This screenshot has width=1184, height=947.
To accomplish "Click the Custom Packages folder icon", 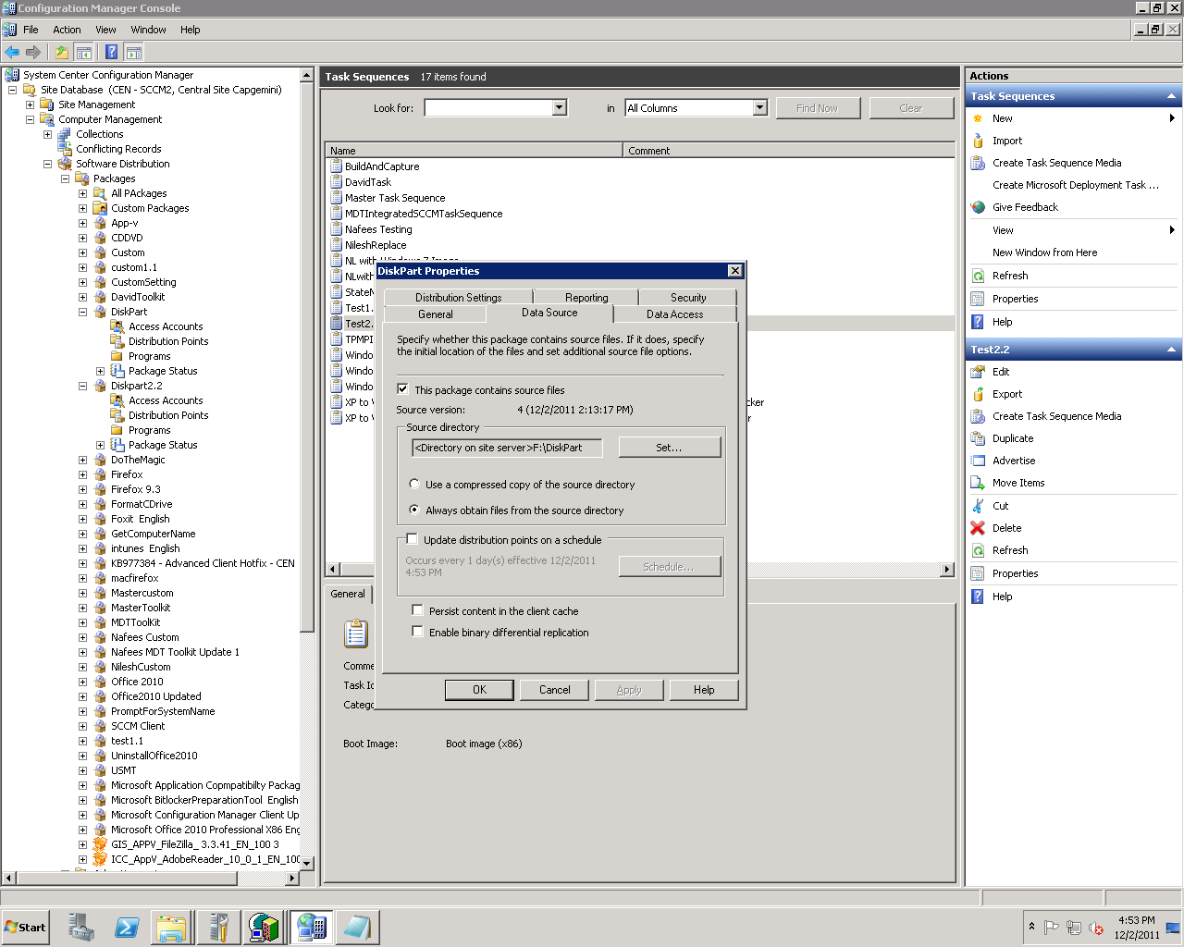I will pyautogui.click(x=100, y=208).
